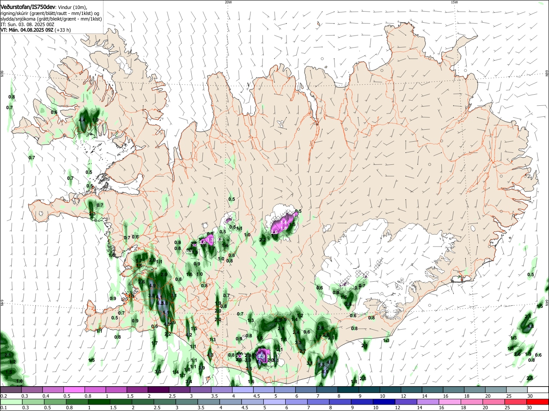Screen dimensions: 549x411
Task: Pick the red lower legend swatch after 30
Action: 537,402
